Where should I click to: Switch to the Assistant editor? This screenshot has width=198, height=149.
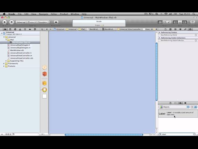point(165,22)
